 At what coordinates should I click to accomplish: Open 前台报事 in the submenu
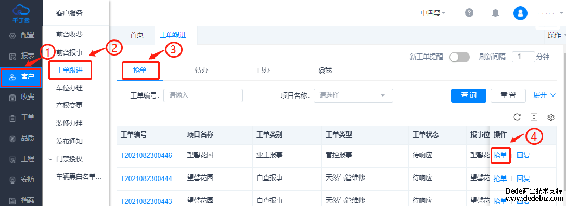click(x=69, y=52)
